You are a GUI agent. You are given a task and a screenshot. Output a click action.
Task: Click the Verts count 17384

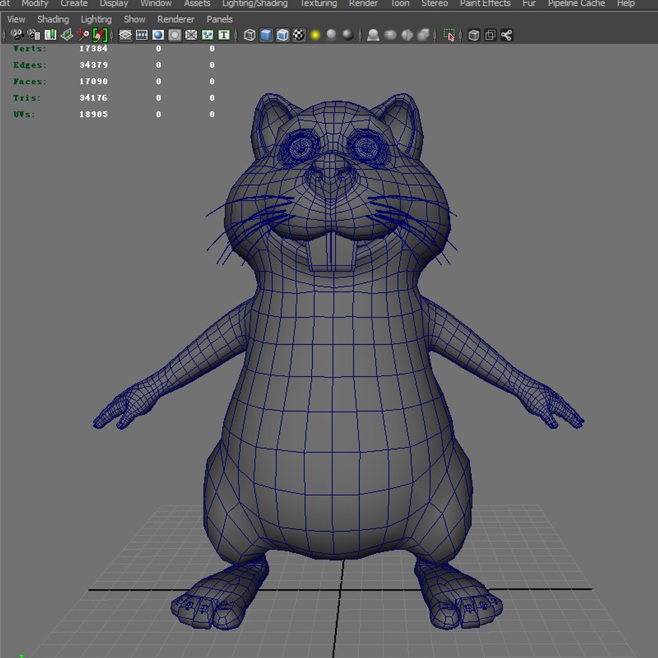pos(93,48)
